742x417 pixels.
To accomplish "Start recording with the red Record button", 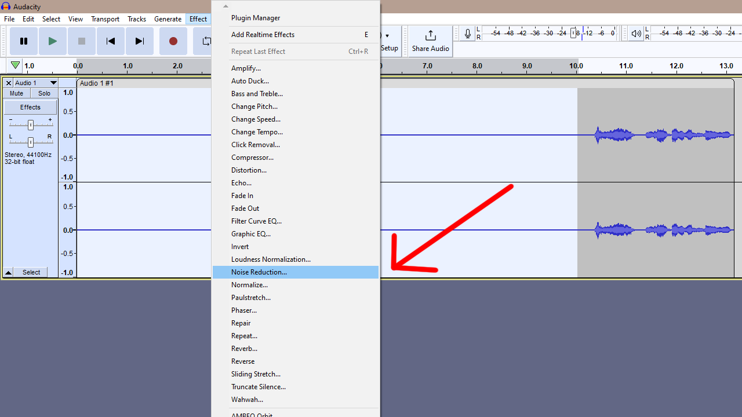I will click(x=173, y=41).
